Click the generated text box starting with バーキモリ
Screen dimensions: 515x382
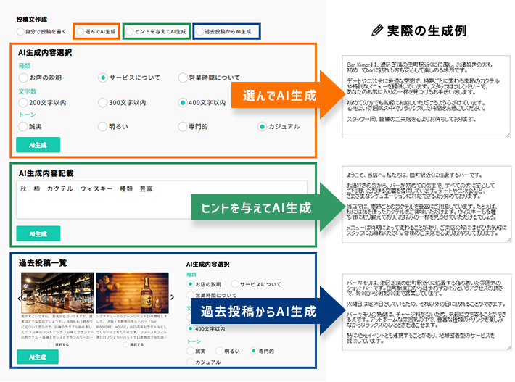click(x=427, y=312)
